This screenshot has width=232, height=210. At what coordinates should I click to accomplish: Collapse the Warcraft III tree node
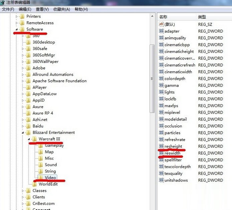tap(29, 139)
